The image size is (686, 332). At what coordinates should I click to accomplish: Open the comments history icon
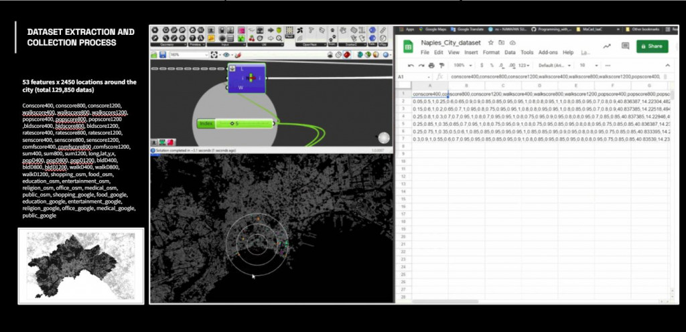(x=625, y=46)
